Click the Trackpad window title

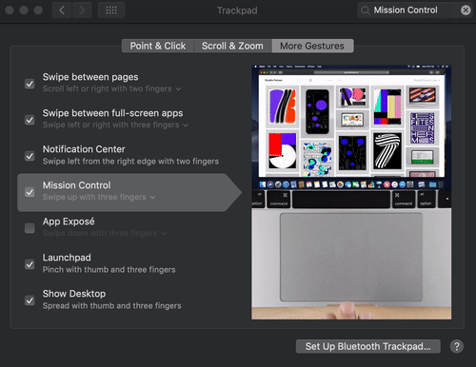237,10
